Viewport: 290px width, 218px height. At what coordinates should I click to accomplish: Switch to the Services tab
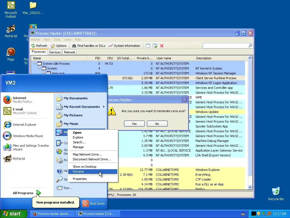coord(55,52)
